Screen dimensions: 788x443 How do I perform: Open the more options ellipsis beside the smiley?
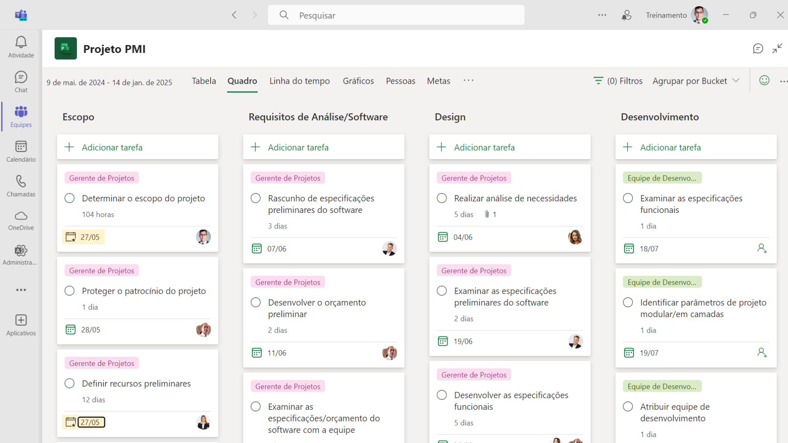(783, 81)
